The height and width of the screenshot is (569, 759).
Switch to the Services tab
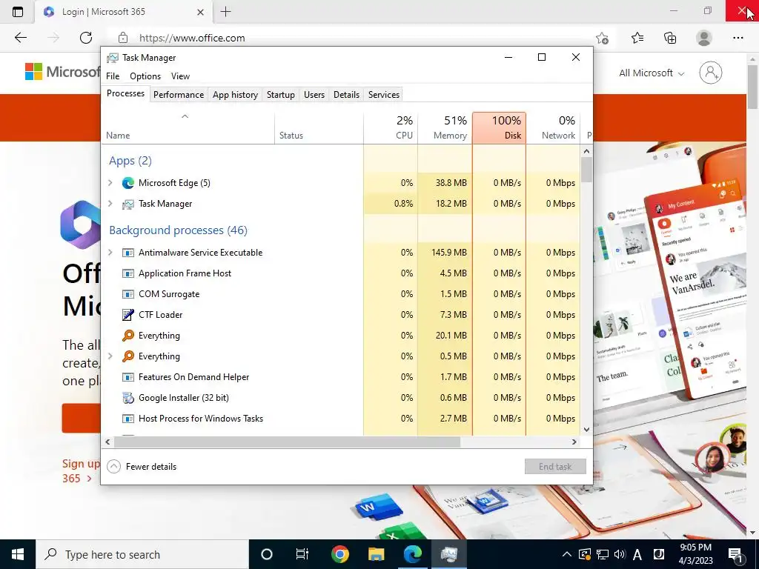point(384,95)
